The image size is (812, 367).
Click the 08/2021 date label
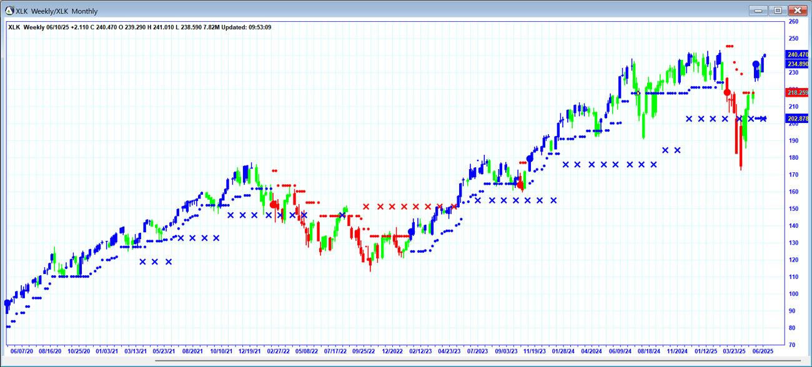pyautogui.click(x=192, y=351)
